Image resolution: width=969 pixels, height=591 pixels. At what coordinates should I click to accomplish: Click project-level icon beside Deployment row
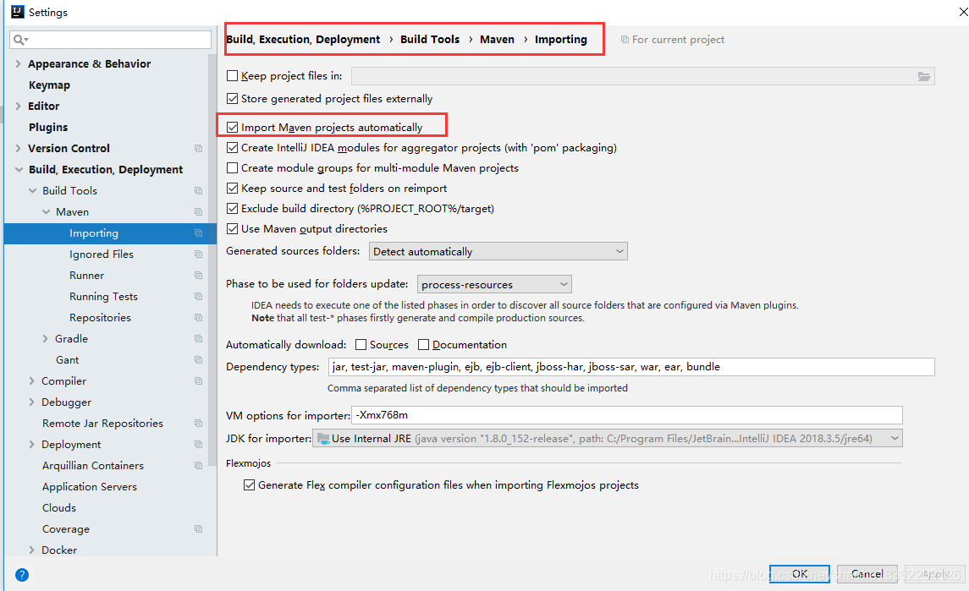[x=198, y=444]
